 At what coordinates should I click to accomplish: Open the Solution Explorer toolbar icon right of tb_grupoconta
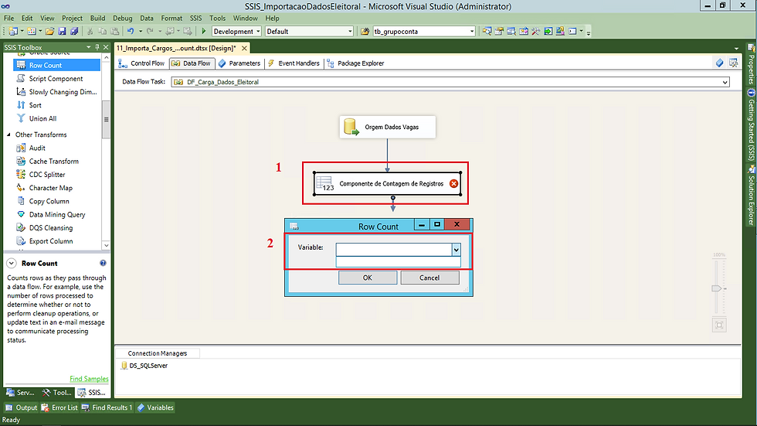(x=487, y=32)
